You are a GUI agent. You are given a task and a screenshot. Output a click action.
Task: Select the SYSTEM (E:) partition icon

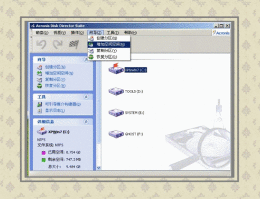point(116,113)
